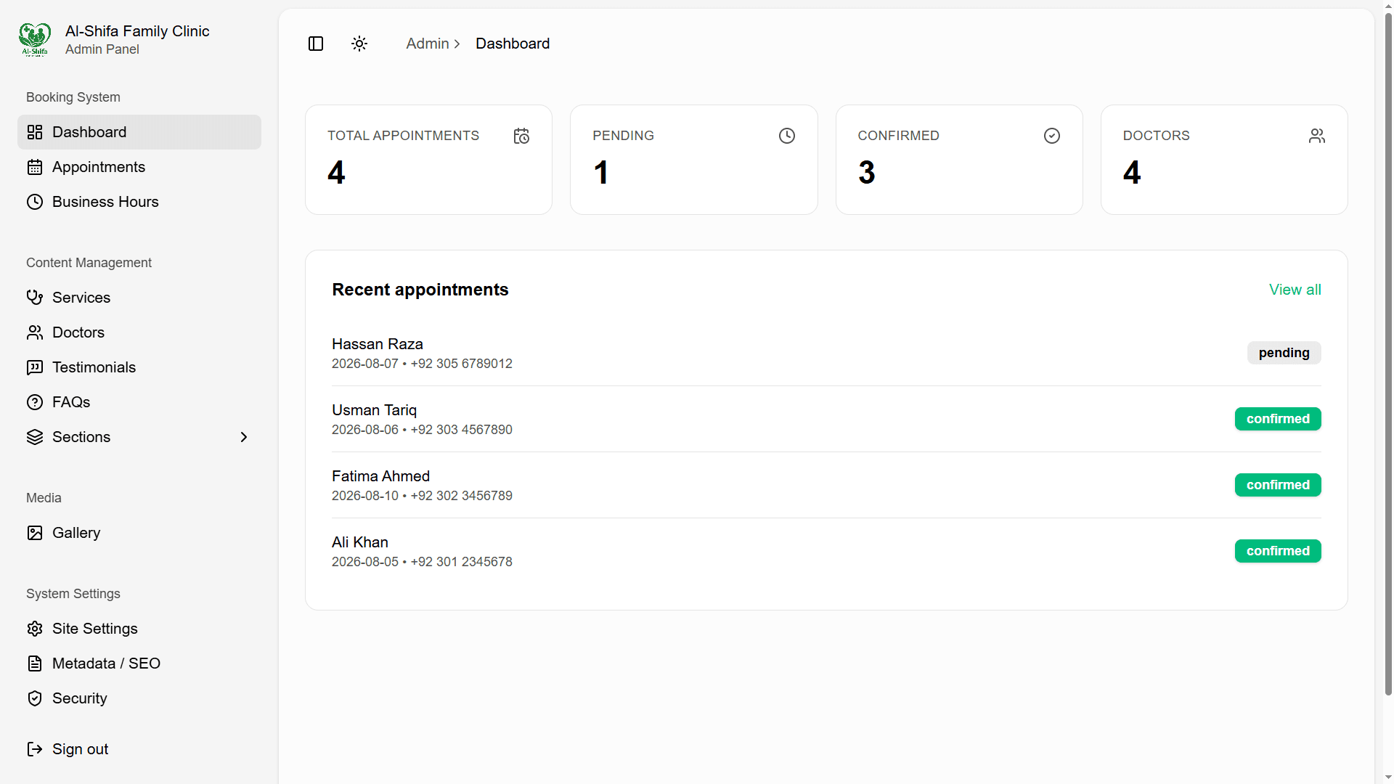Click the Dashboard breadcrumb text
The image size is (1394, 784).
coord(513,44)
